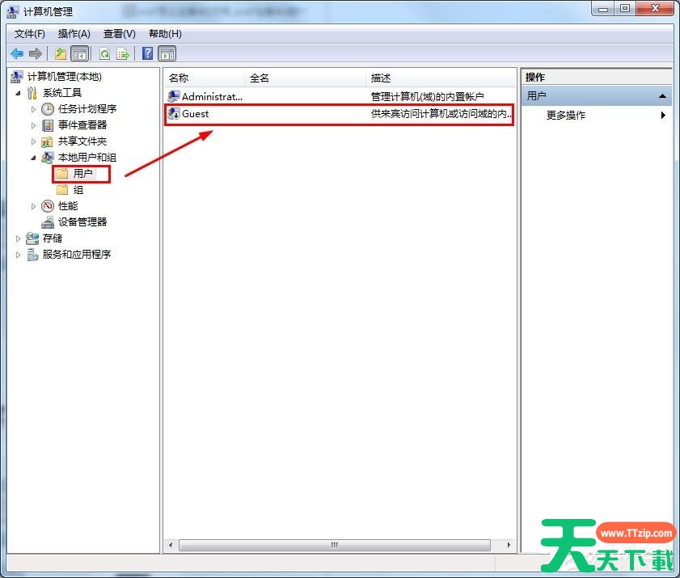This screenshot has width=680, height=578.
Task: Expand the Task Scheduler (任务计划程序) node
Action: click(x=33, y=109)
